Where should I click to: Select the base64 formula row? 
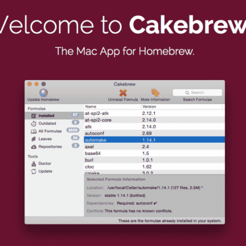(154, 153)
